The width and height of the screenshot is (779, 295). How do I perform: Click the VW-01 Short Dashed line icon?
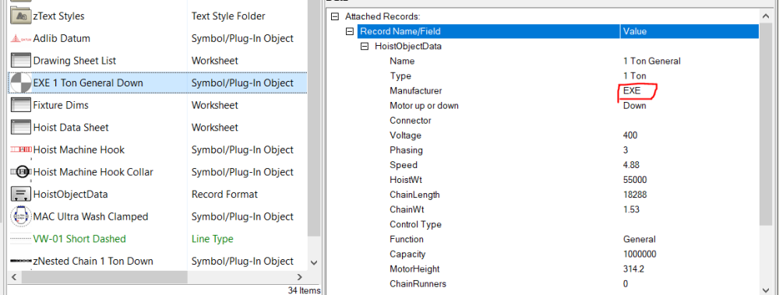click(21, 239)
